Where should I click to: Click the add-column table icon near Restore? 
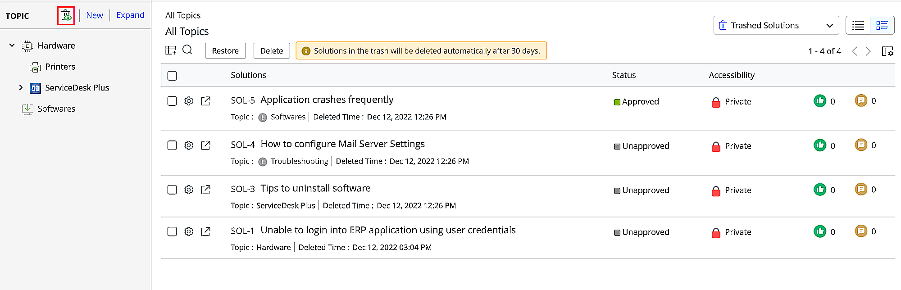coord(171,50)
